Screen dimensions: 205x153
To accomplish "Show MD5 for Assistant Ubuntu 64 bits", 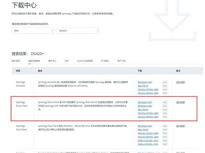I will 165,93.
